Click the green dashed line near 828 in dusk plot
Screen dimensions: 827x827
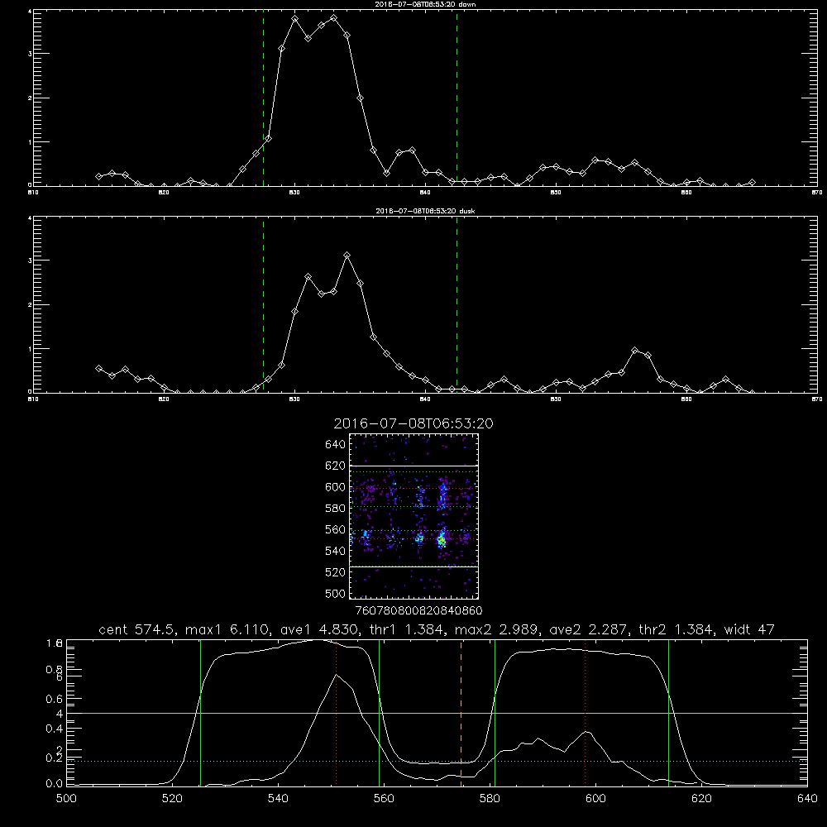(x=263, y=304)
